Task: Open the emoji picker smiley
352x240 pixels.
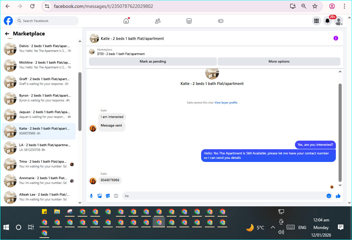Action: 329,196
